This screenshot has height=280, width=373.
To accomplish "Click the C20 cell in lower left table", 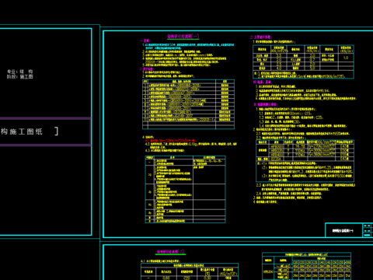I will click(186, 278).
